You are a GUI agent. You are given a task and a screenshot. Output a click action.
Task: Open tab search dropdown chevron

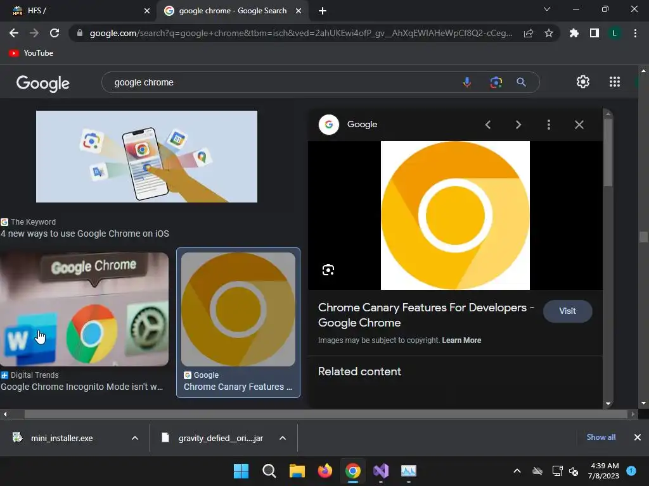click(x=547, y=9)
